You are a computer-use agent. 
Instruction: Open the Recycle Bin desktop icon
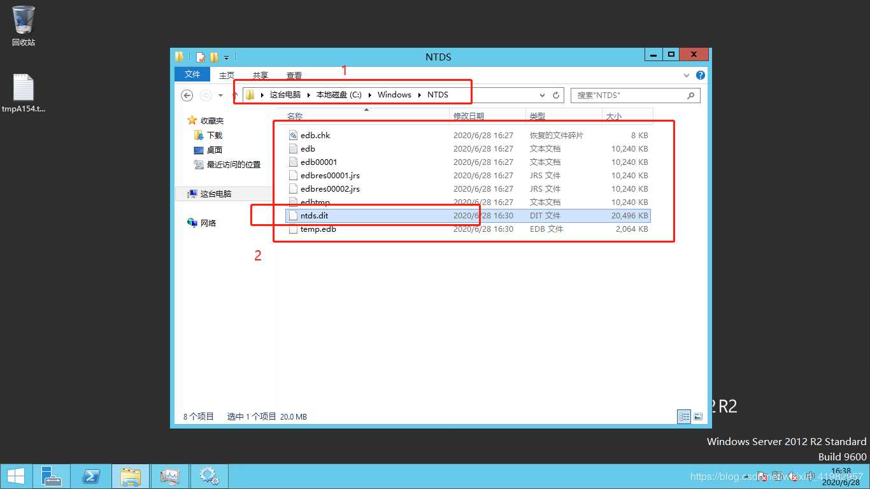[24, 26]
